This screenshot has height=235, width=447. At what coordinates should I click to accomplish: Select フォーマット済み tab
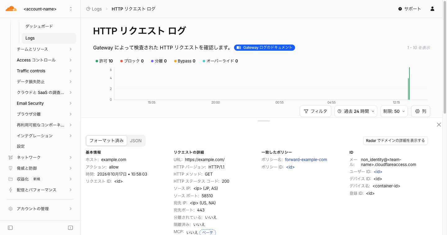(x=106, y=141)
